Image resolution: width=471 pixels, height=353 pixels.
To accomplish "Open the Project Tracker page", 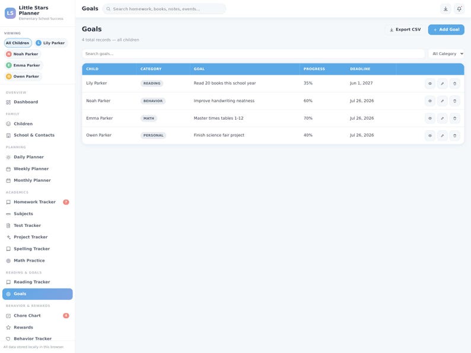I will pyautogui.click(x=37, y=237).
